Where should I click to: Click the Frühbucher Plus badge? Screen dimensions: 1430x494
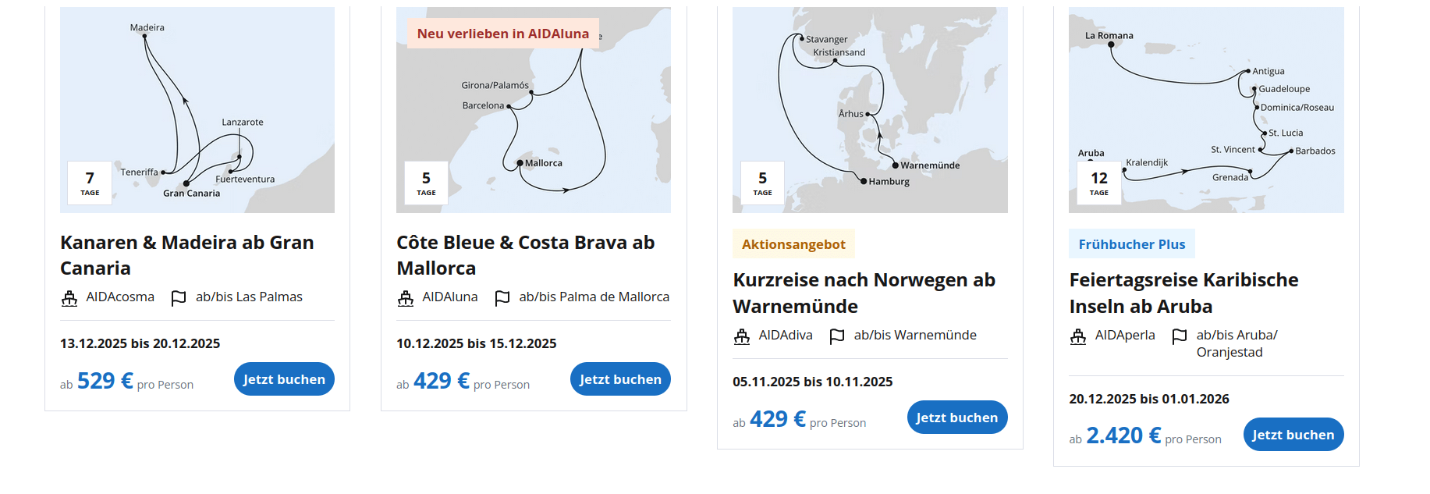coord(1131,244)
